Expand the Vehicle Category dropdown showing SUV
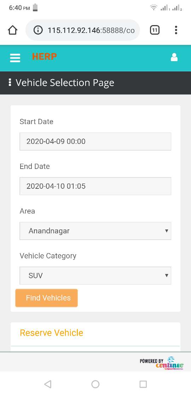Image resolution: width=191 pixels, height=397 pixels. coord(95,275)
